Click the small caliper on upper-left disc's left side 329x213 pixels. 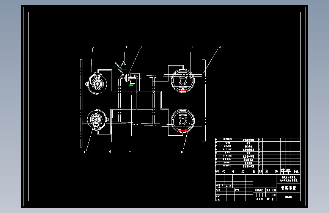87,84
